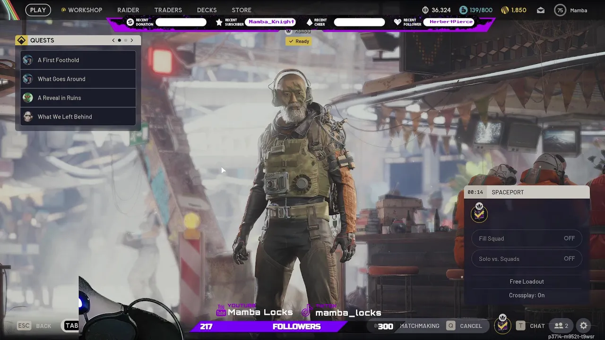This screenshot has height=340, width=605.
Task: Click the What We Left Behind portrait
Action: pos(28,117)
